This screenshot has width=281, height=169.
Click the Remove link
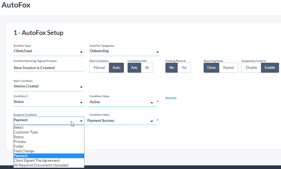pyautogui.click(x=171, y=98)
